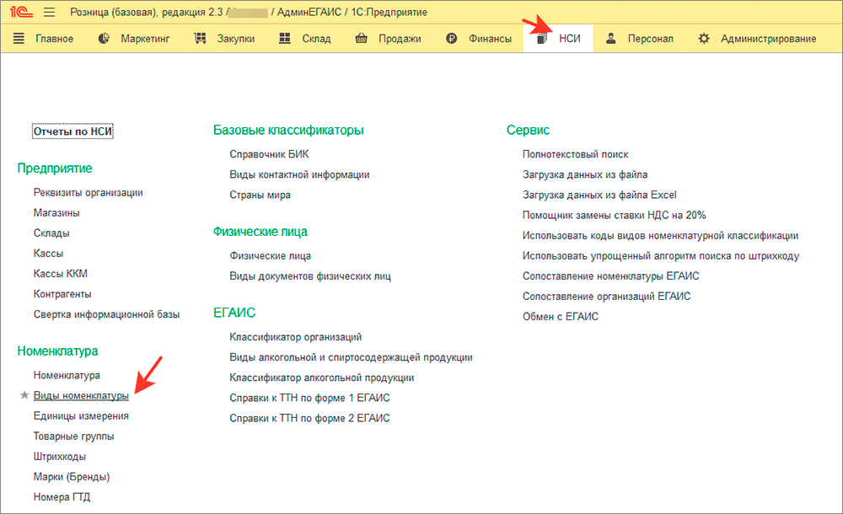Image resolution: width=843 pixels, height=514 pixels.
Task: Click the Персонал person icon
Action: pyautogui.click(x=610, y=38)
